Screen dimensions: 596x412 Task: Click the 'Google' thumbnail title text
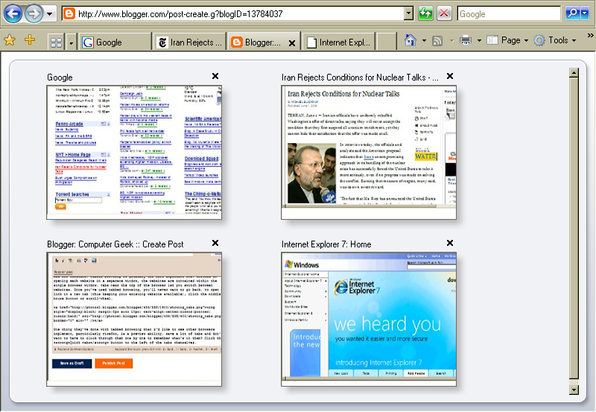pyautogui.click(x=60, y=77)
